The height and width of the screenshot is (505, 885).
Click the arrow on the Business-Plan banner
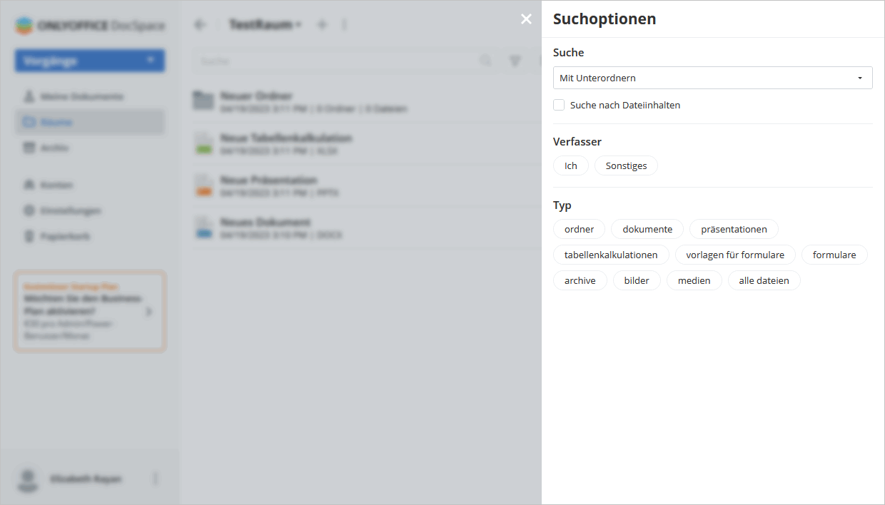coord(148,312)
